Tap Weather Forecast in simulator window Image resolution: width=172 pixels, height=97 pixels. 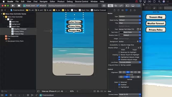(156, 23)
